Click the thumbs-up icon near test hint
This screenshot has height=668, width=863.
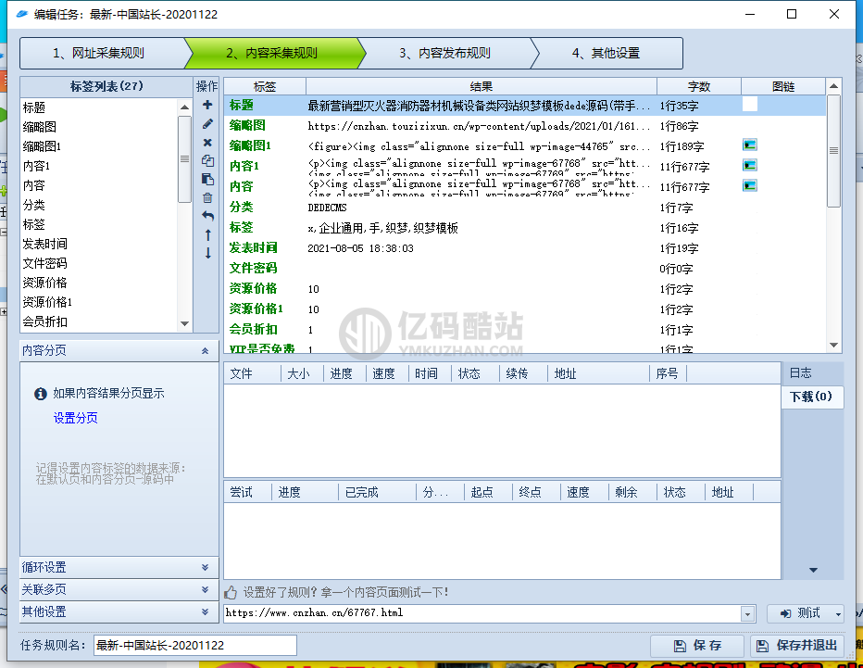231,593
